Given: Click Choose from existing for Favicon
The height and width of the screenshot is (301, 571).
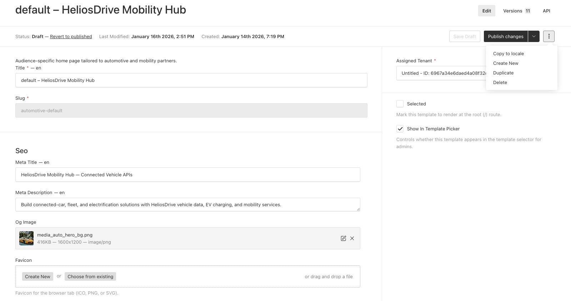Looking at the screenshot, I should click(x=90, y=276).
